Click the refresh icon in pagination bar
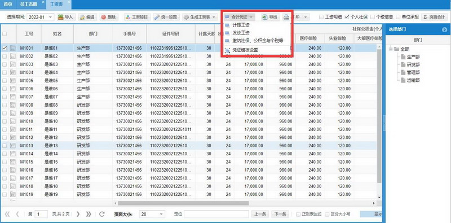Viewport: 451px width, 223px height. click(x=102, y=214)
